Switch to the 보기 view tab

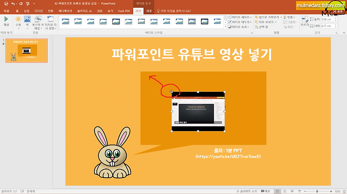[110, 11]
